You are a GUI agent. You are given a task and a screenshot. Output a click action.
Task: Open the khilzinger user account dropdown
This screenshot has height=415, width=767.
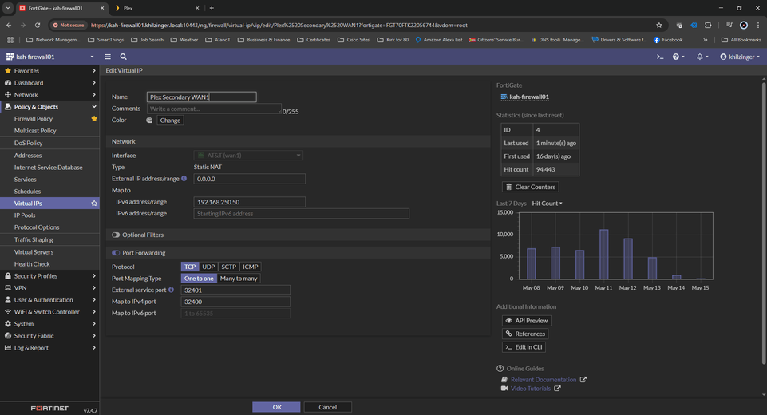(x=740, y=57)
